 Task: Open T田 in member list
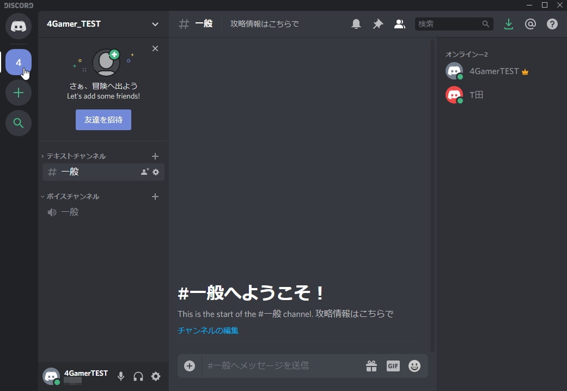[503, 95]
